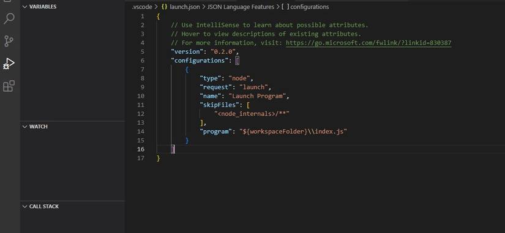This screenshot has width=505, height=233.
Task: Click the JSON Language Features breadcrumb
Action: pos(241,7)
